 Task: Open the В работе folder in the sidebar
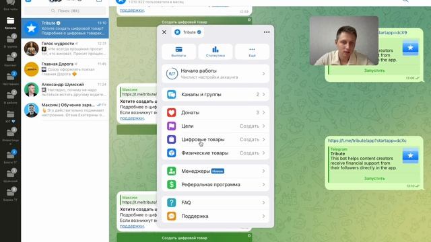11,97
